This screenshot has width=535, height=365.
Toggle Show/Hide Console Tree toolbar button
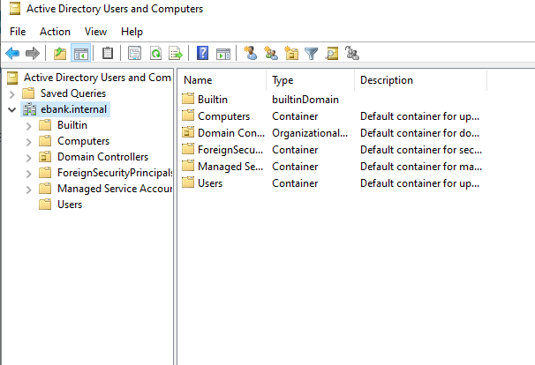(81, 54)
